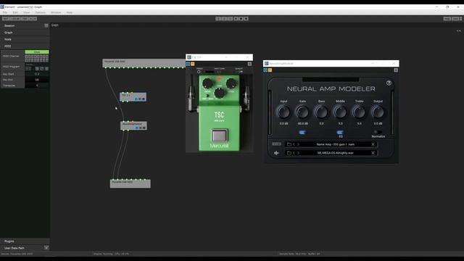This screenshot has height=261, width=464.
Task: Turn the right Level knob on TSC pedal
Action: tap(231, 84)
